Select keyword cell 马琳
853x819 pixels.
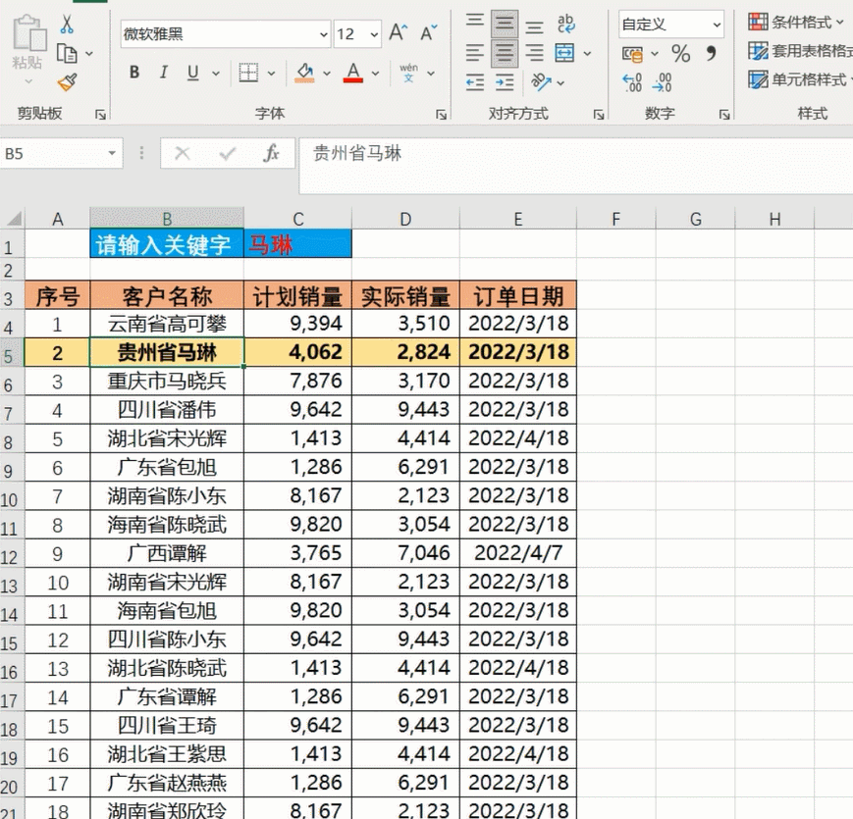[x=297, y=244]
